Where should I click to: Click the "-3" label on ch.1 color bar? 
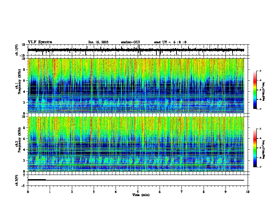260,71
